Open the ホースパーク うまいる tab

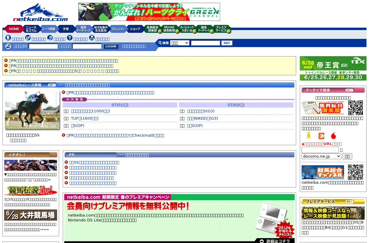187,29
